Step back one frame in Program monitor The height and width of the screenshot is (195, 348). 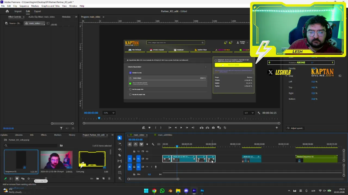[x=176, y=128]
